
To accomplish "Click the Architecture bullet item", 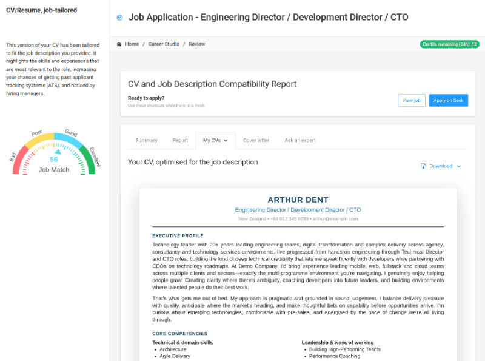I will point(173,349).
